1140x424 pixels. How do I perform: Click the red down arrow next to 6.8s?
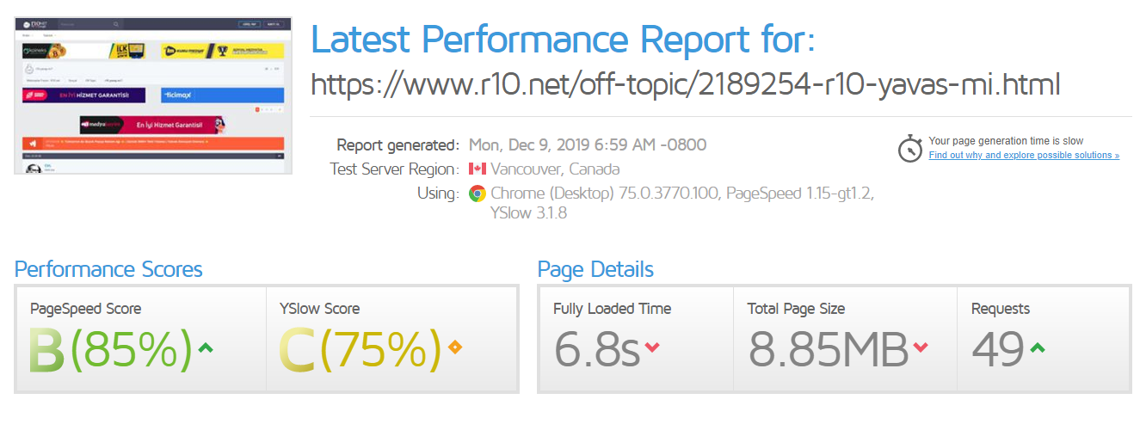pyautogui.click(x=652, y=347)
